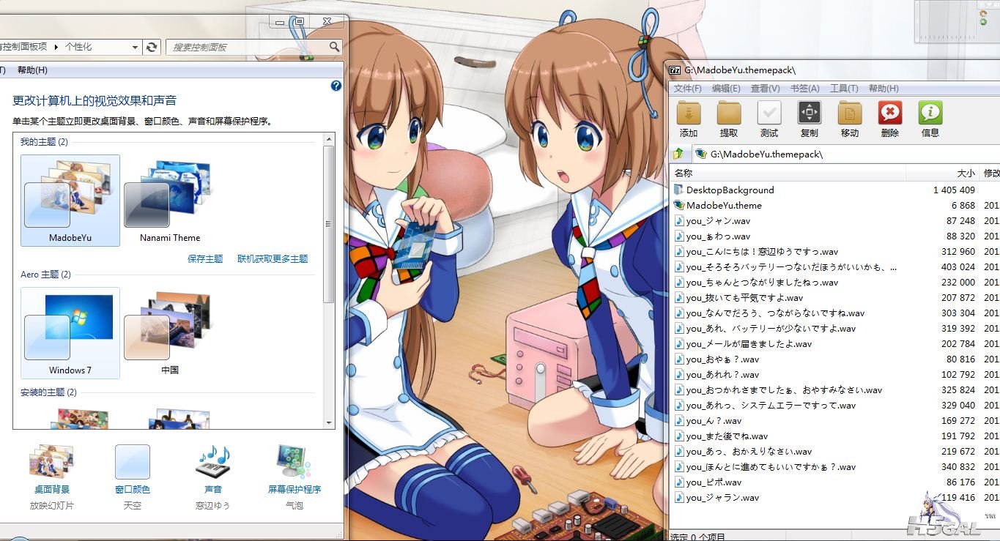Click the 7-Zip title bar app icon
This screenshot has width=1000, height=541.
pos(675,70)
